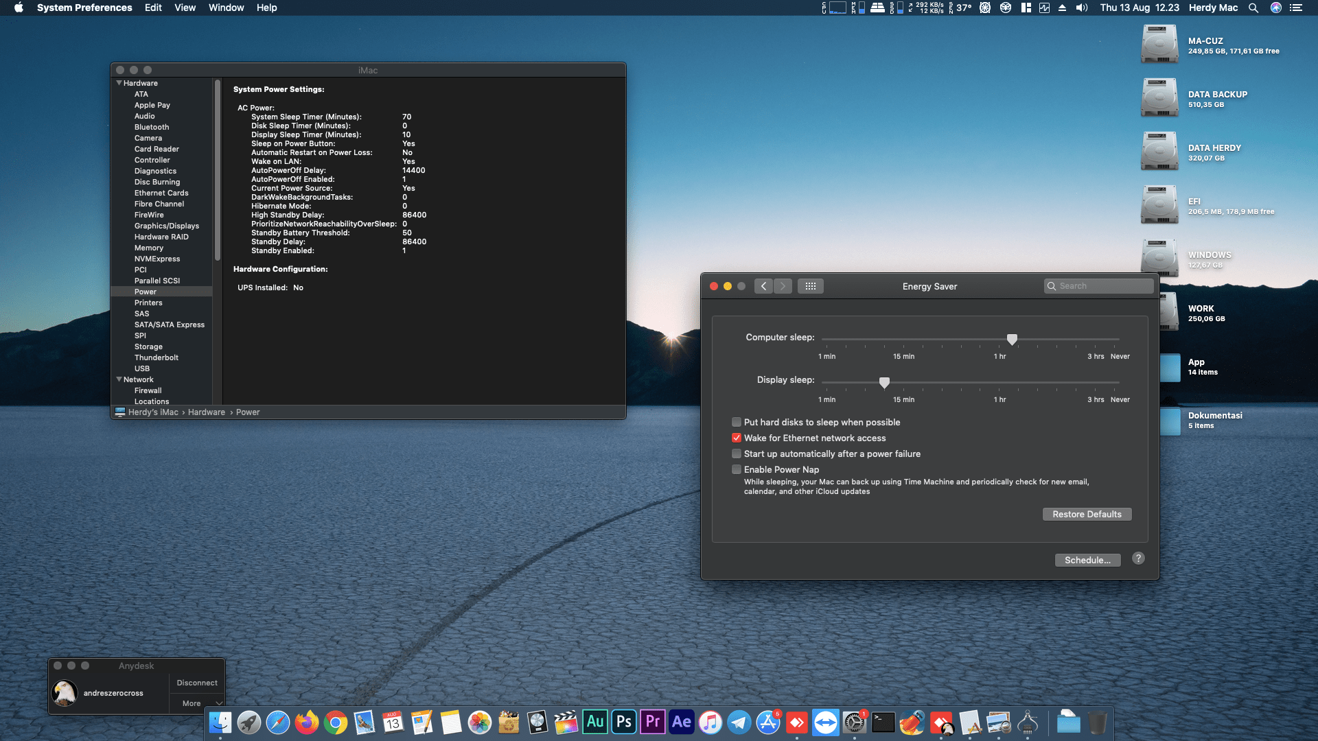Open Notification Center list icon
The height and width of the screenshot is (741, 1318).
click(x=1296, y=8)
